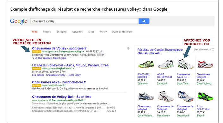Image resolution: width=223 pixels, height=123 pixels.
Task: Open ASICS GELBEYOND product title
Action: point(164,75)
